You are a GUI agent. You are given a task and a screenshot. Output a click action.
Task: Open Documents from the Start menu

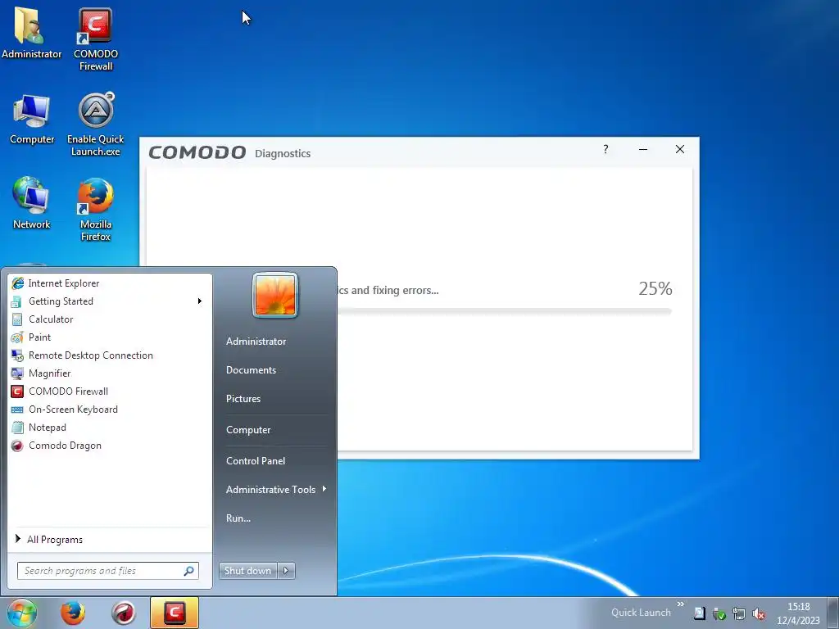pyautogui.click(x=251, y=370)
